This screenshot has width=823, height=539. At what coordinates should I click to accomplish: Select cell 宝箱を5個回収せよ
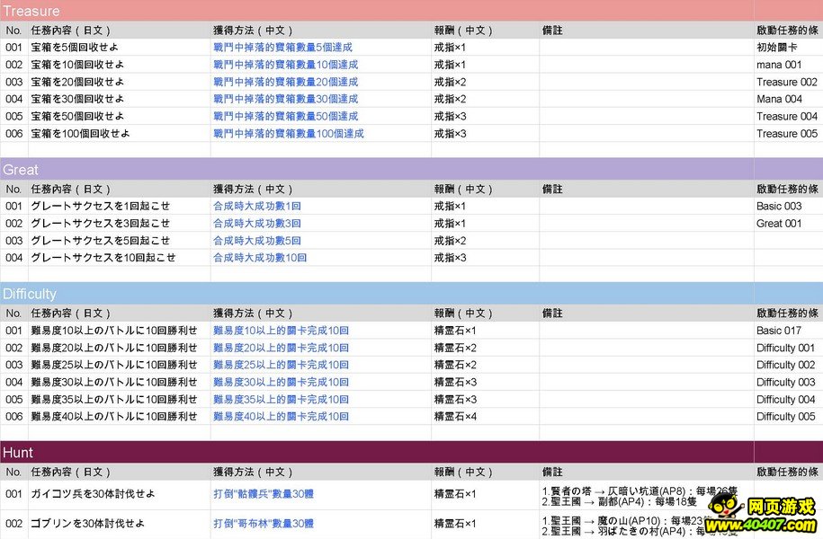pos(119,48)
